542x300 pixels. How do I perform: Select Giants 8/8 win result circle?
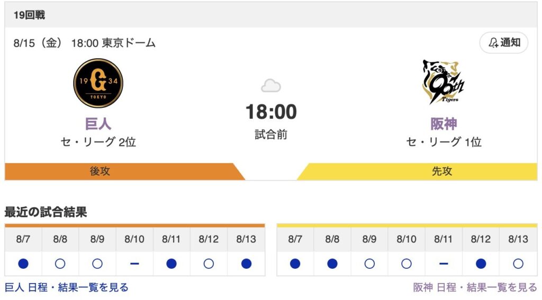point(60,264)
